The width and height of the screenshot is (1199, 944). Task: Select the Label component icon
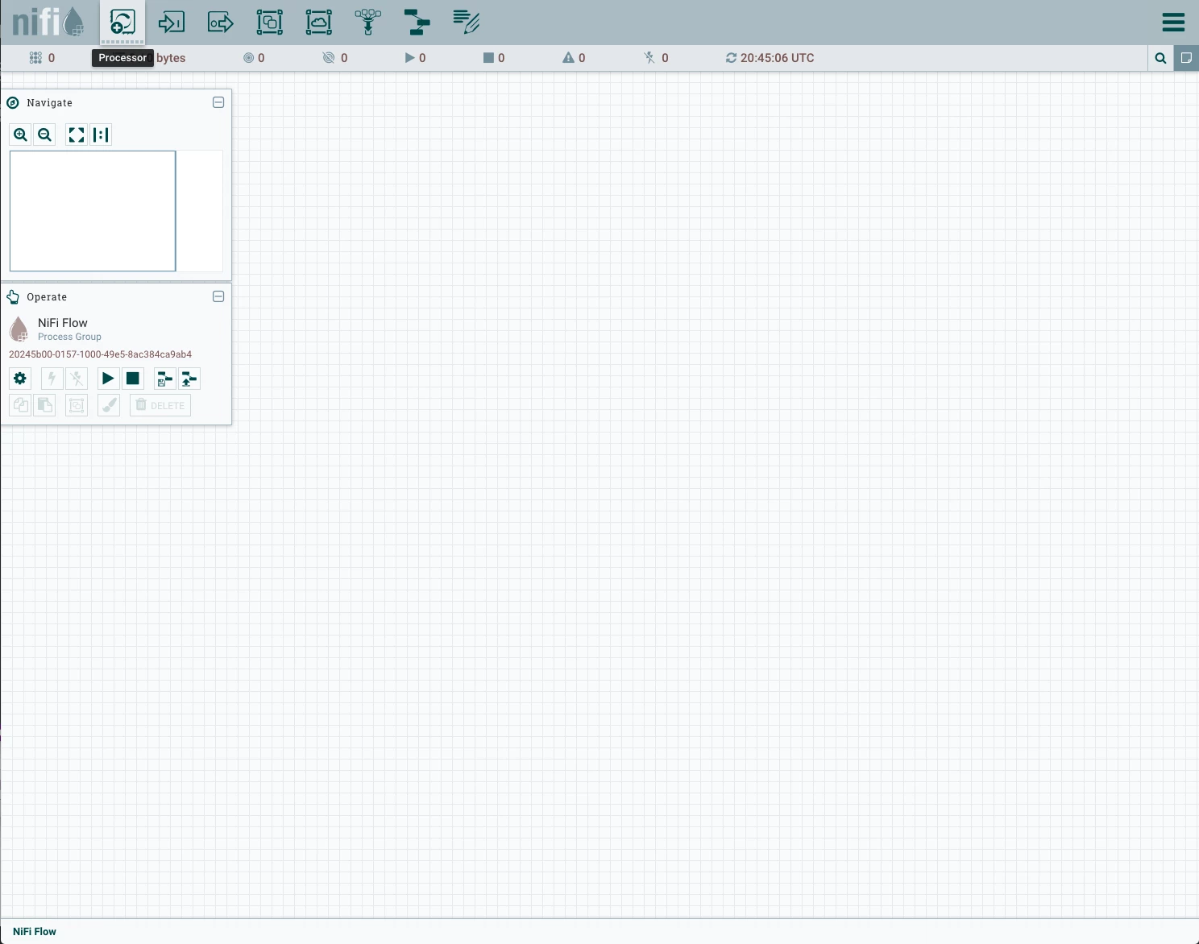point(467,22)
